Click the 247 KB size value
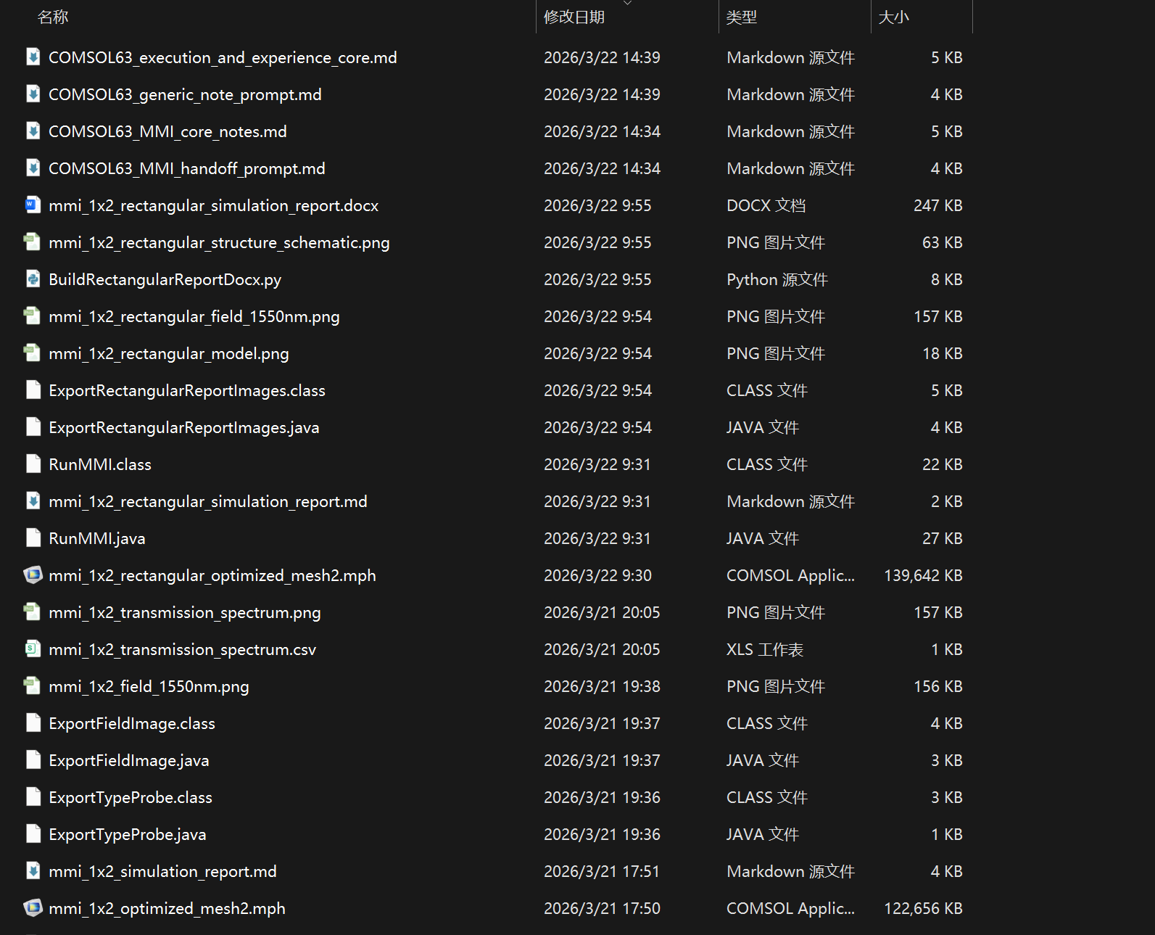This screenshot has height=935, width=1155. pos(938,205)
